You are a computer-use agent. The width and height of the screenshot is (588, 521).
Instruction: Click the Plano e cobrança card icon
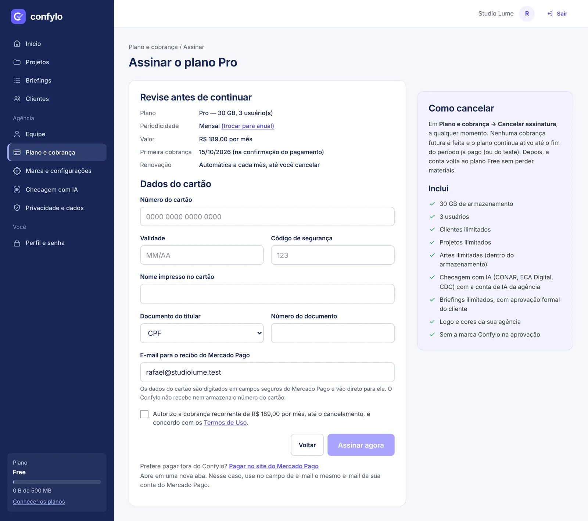17,152
